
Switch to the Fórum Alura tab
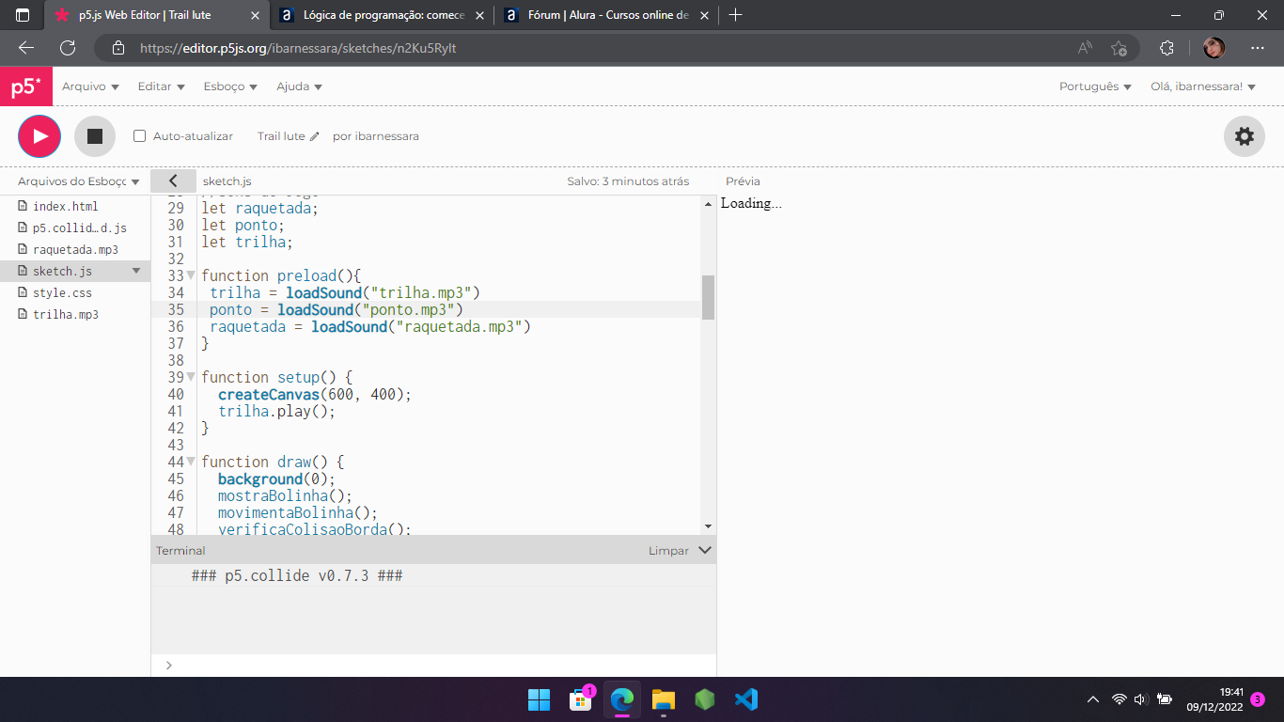[605, 15]
